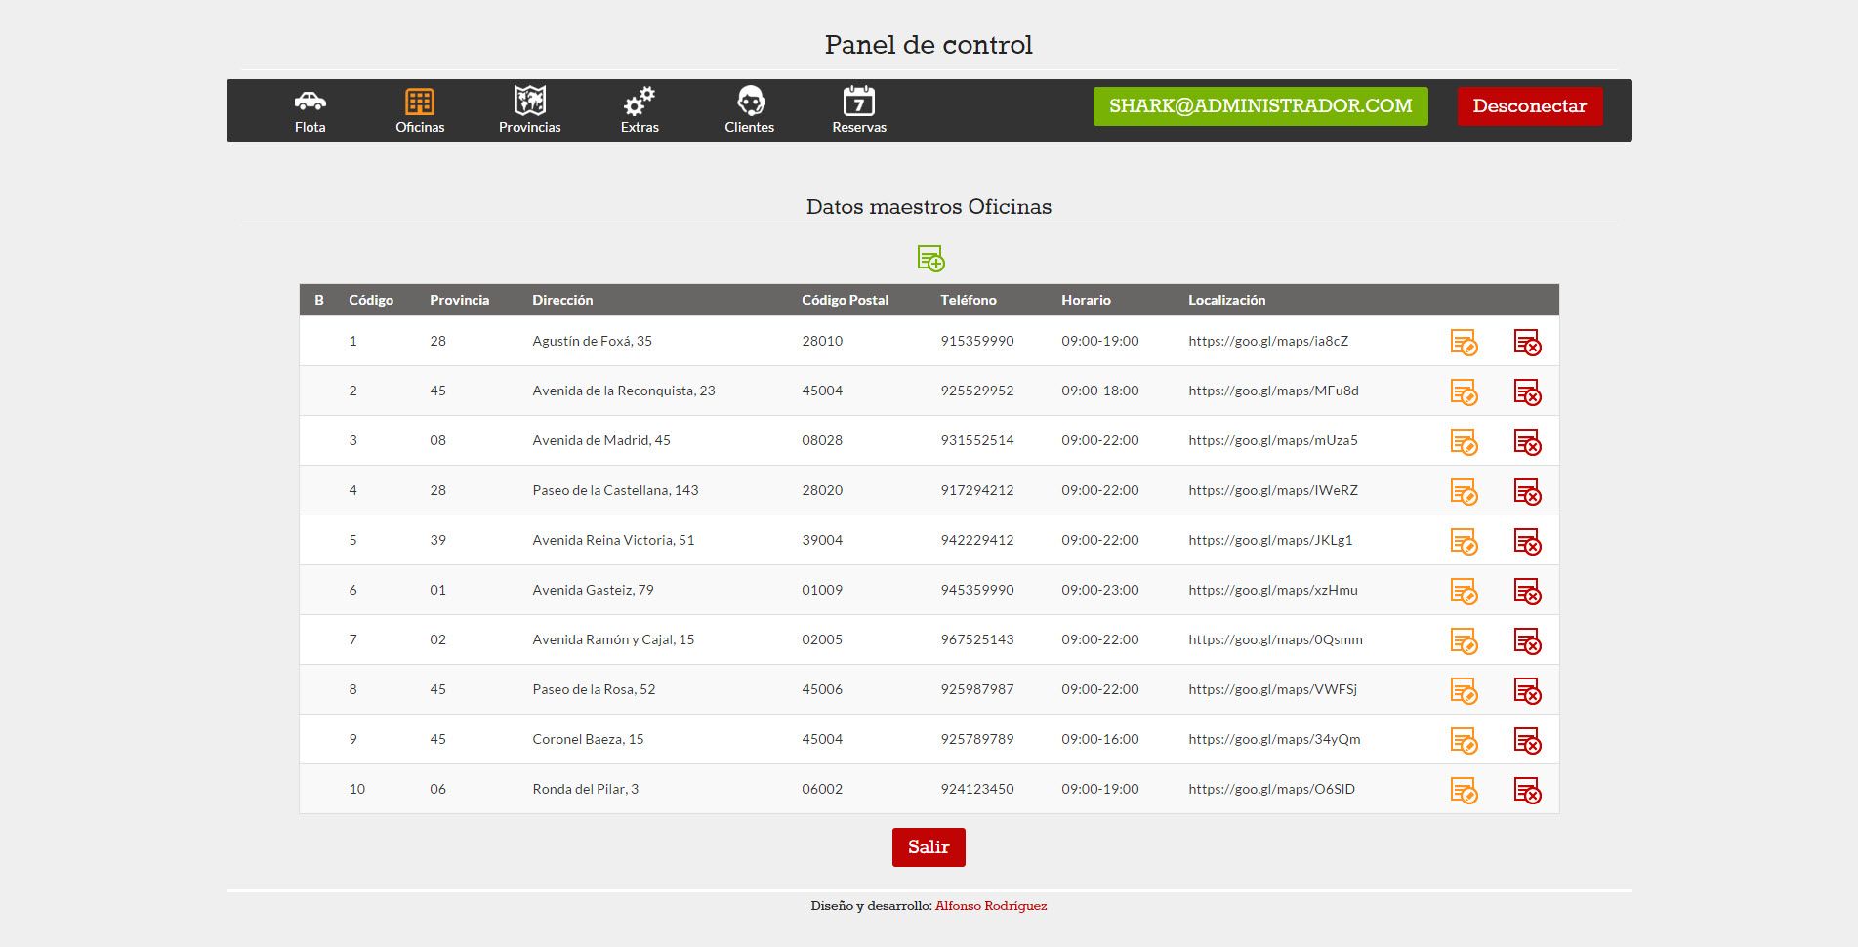Edit office at Agustín de Foxá, 35
1858x947 pixels.
coord(1463,343)
